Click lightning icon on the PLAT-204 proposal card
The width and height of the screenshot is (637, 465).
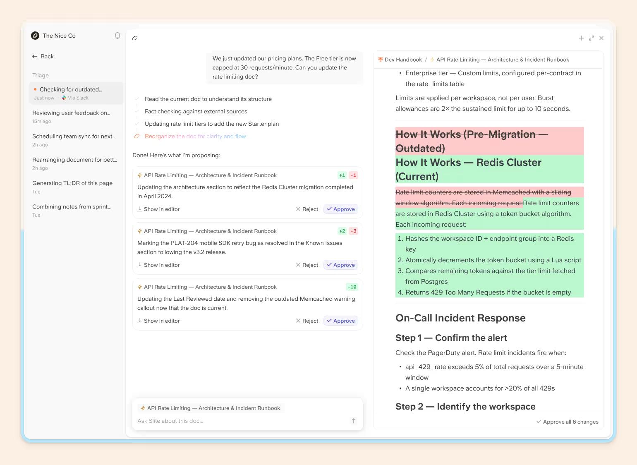coord(140,231)
